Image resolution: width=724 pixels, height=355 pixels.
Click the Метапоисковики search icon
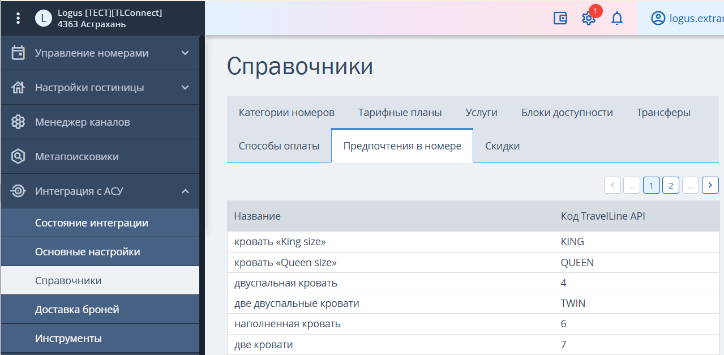18,157
